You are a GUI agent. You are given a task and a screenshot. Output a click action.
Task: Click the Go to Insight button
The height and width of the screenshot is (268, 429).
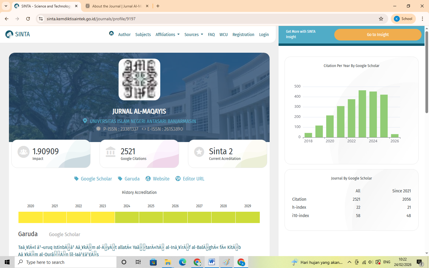tap(378, 35)
